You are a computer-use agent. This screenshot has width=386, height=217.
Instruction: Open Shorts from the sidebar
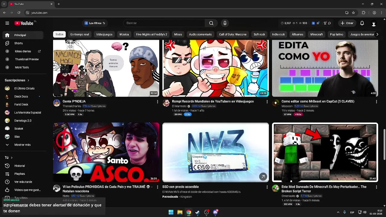coord(23,43)
